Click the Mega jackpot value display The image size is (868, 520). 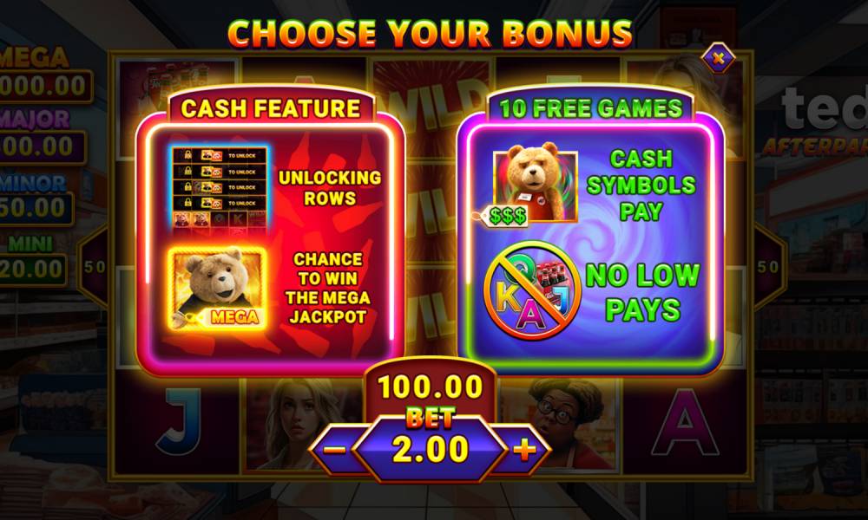pyautogui.click(x=45, y=86)
